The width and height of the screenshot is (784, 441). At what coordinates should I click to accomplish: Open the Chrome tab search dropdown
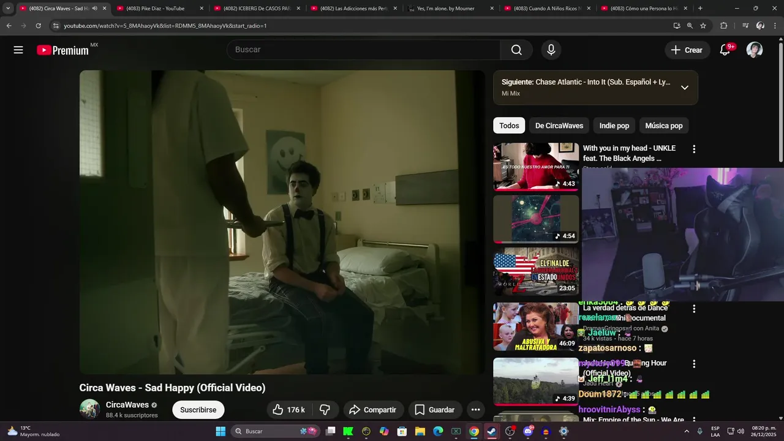pos(8,9)
